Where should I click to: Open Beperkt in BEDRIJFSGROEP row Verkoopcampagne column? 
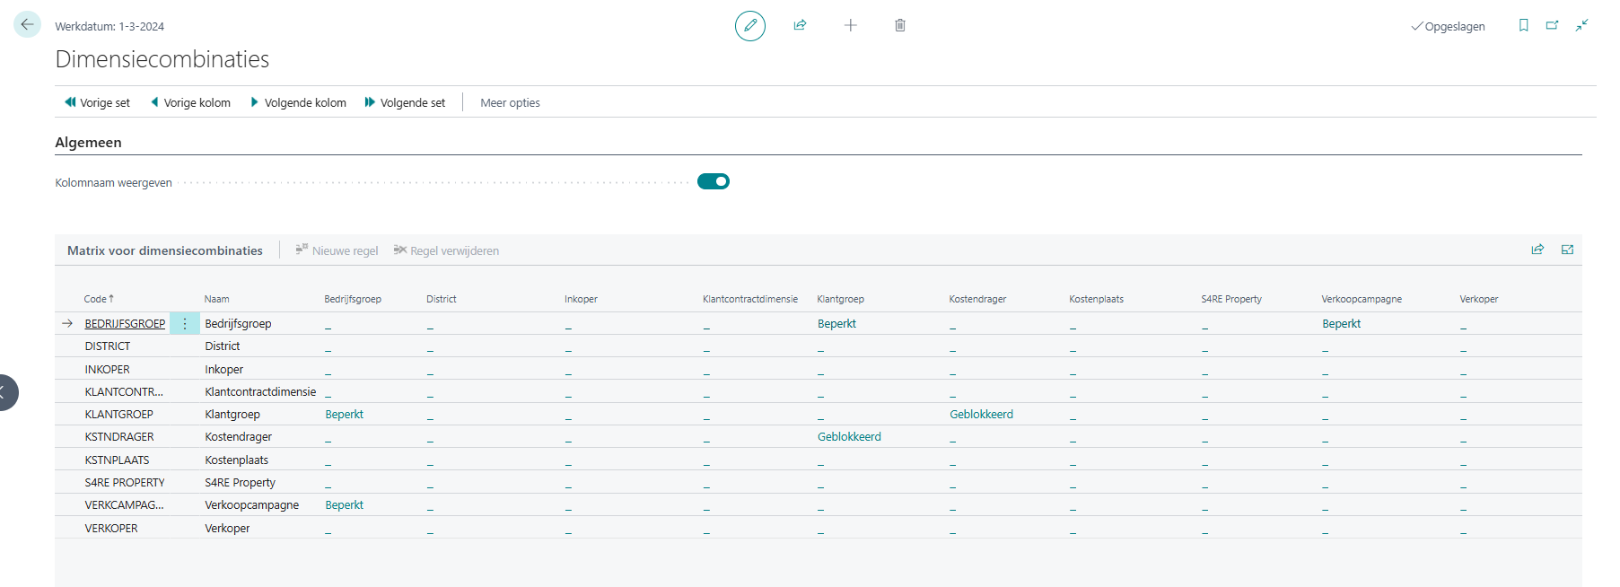1341,323
